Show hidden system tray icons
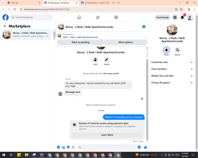198x158 pixels. [162, 155]
